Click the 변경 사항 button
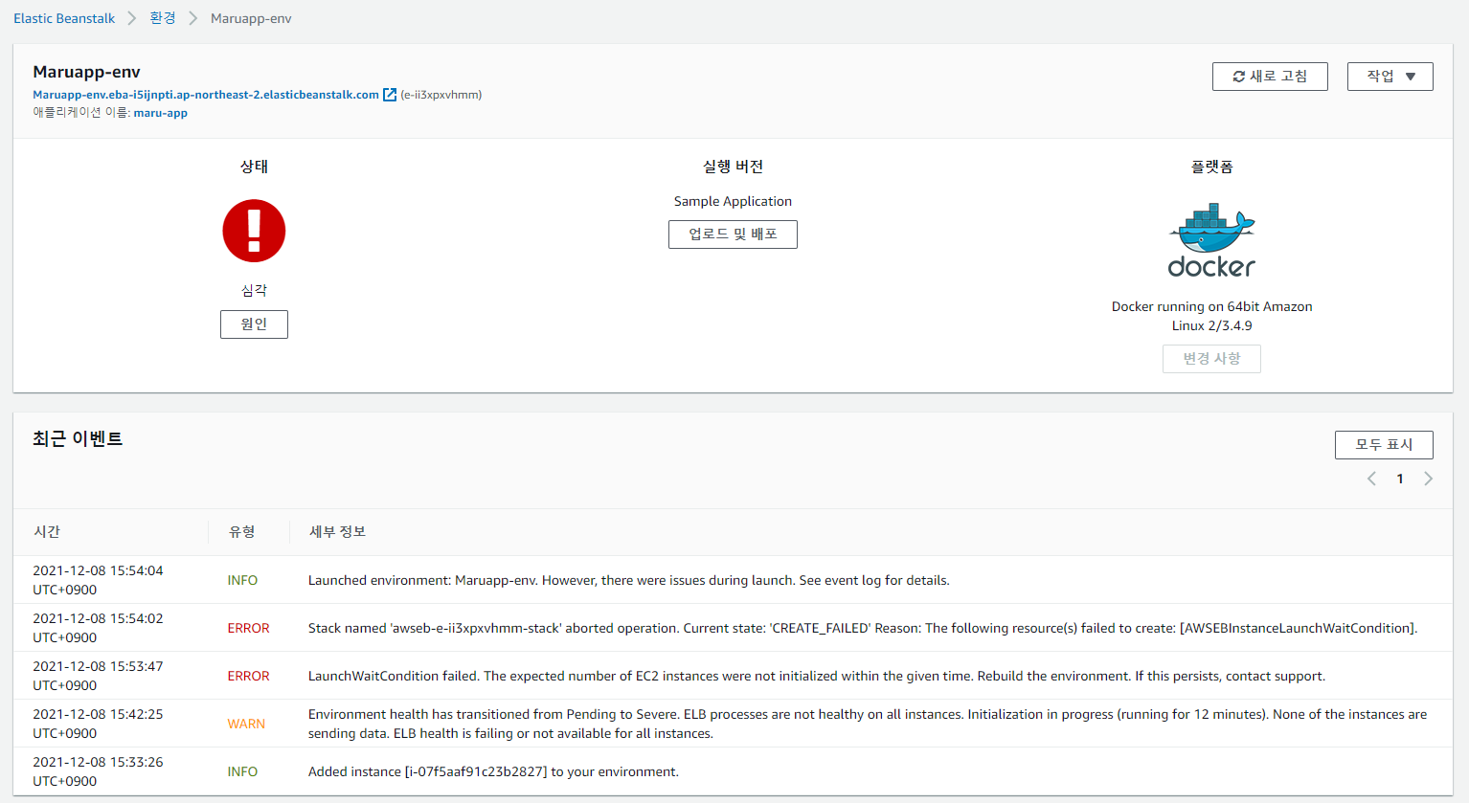Viewport: 1469px width, 803px height. pos(1211,359)
